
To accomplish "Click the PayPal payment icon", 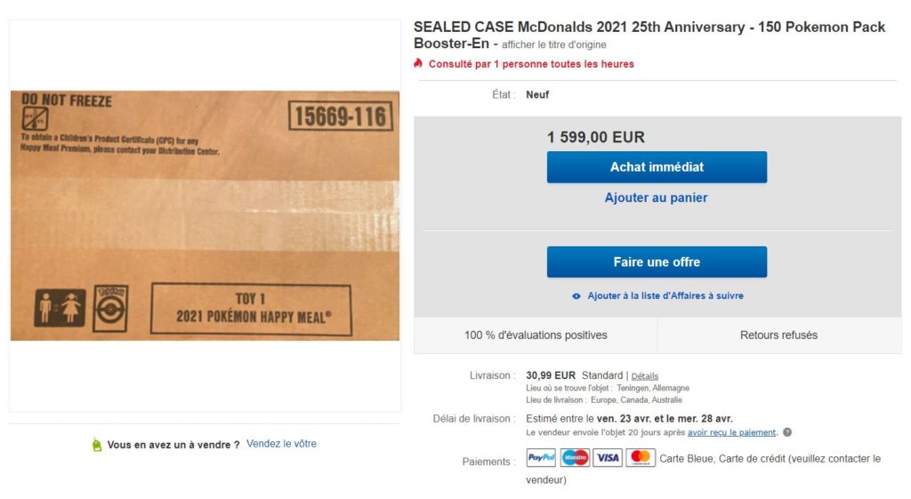I will [x=541, y=458].
